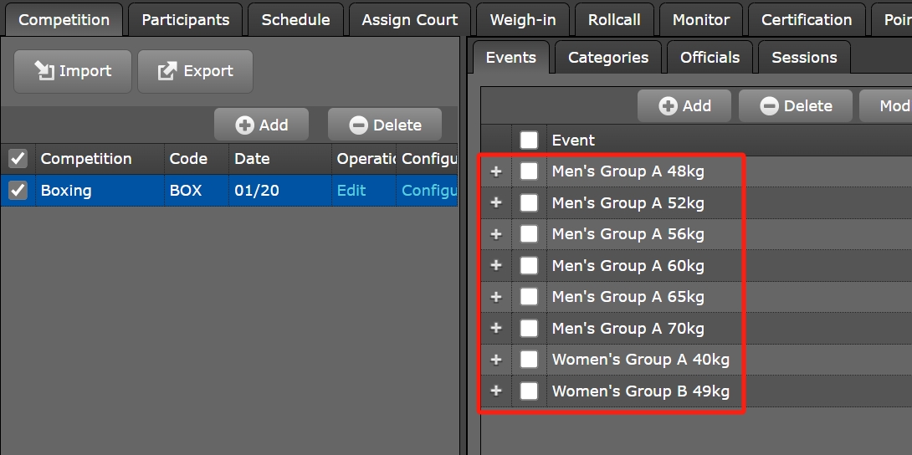Open the Officials tab

click(x=710, y=58)
